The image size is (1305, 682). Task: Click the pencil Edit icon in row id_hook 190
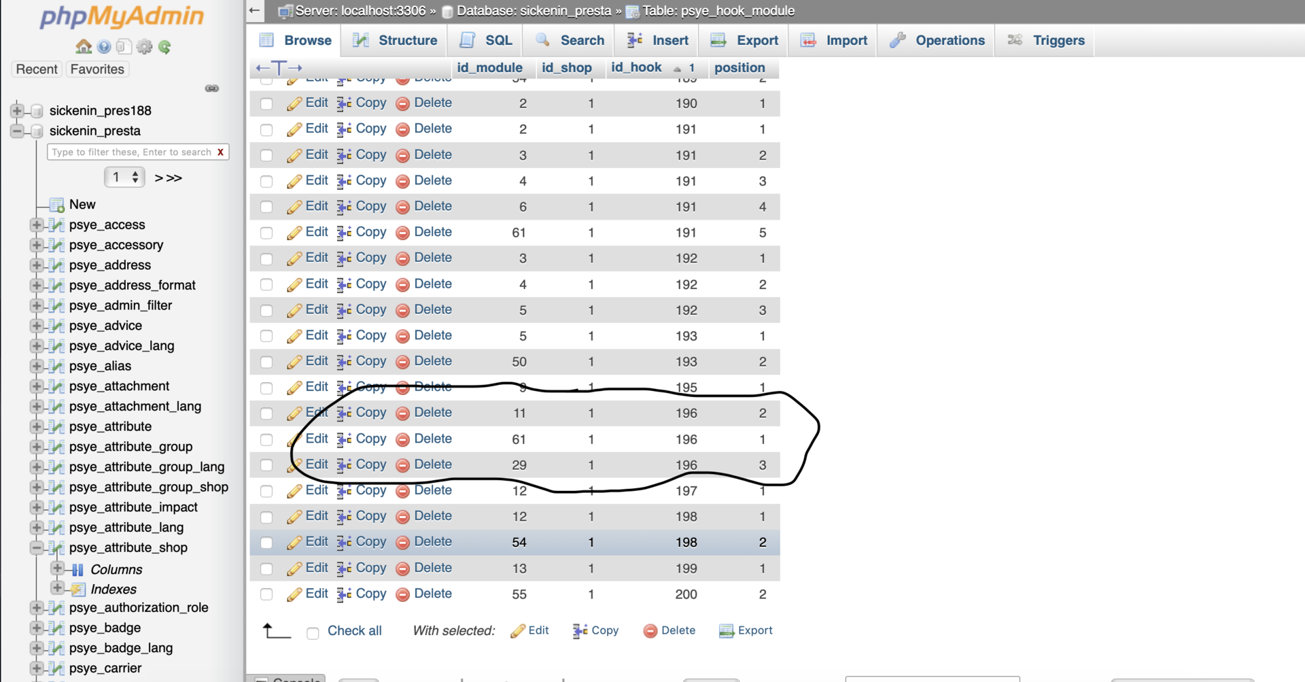[294, 103]
